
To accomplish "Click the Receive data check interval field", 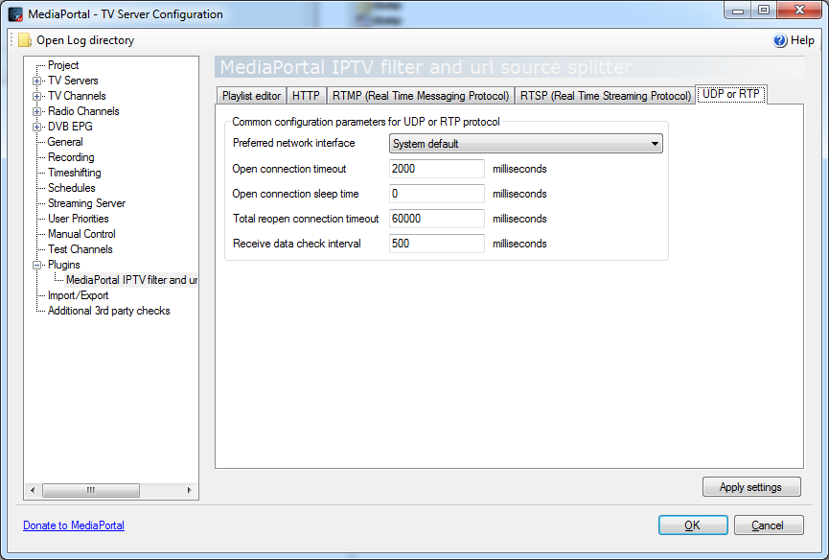I will point(437,244).
